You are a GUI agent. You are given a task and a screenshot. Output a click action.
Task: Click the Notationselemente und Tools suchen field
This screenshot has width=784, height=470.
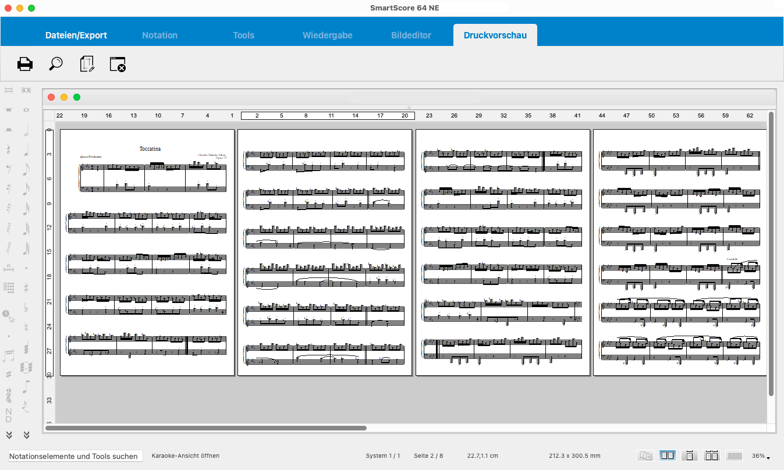click(74, 456)
